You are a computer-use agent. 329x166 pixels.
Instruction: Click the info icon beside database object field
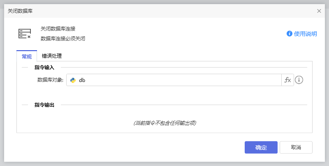299,80
